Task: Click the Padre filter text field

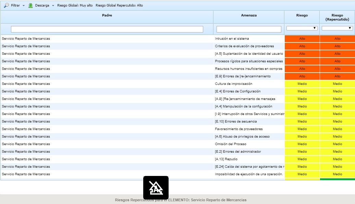Action: (x=107, y=29)
